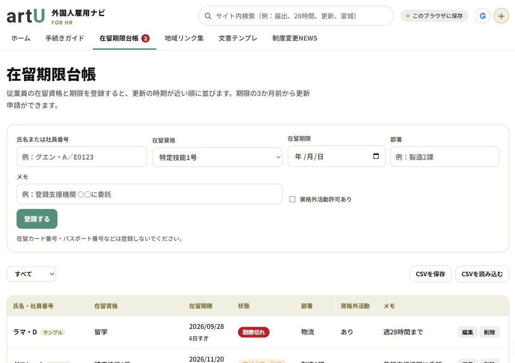Open the G account avatar
Image resolution: width=515 pixels, height=363 pixels.
(x=483, y=16)
